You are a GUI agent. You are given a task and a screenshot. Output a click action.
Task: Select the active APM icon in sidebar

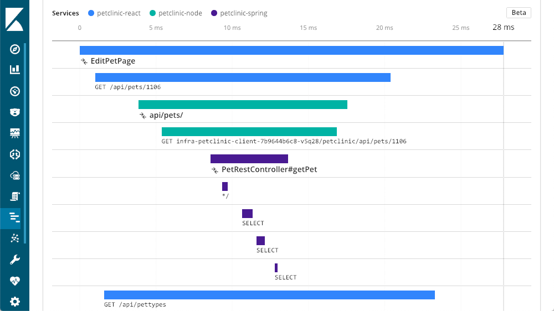click(x=14, y=217)
